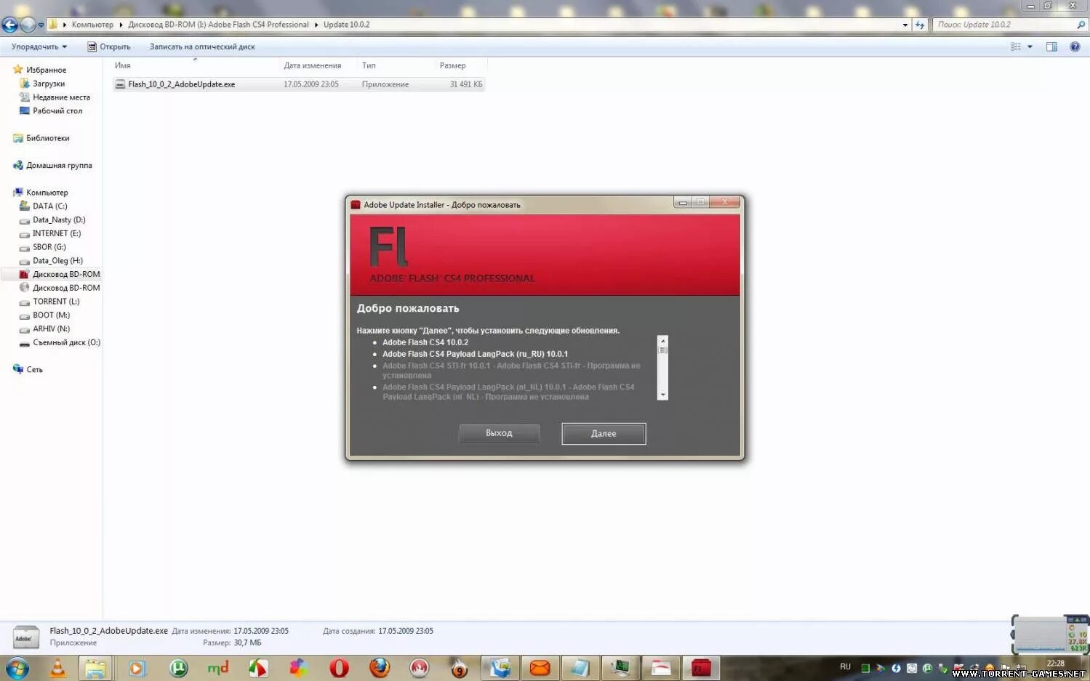Open drive INTERNET (E:)

click(56, 233)
